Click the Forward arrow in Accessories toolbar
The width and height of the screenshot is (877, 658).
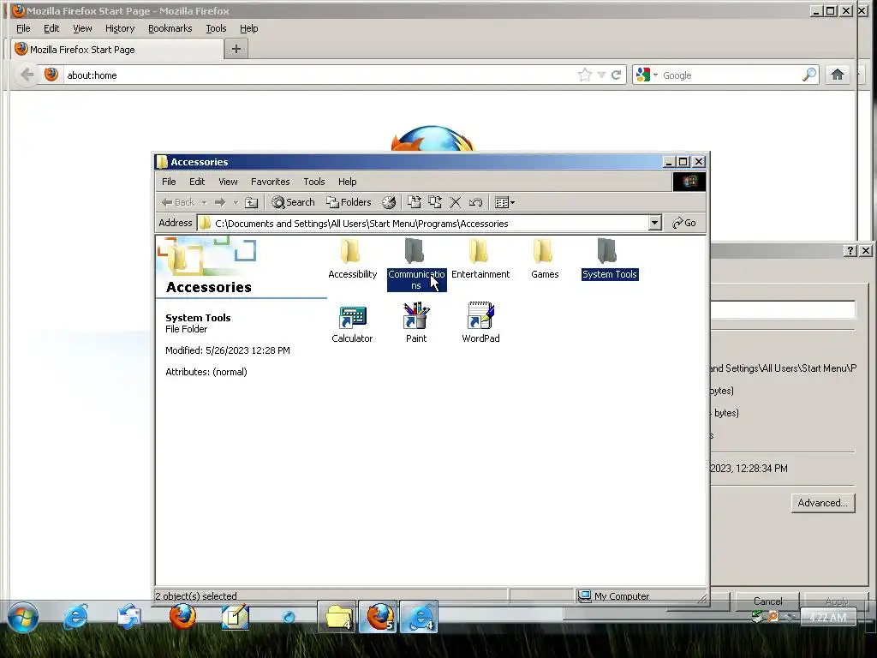pyautogui.click(x=220, y=202)
